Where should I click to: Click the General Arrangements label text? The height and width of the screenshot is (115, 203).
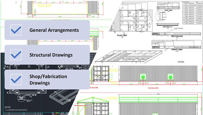tap(54, 30)
